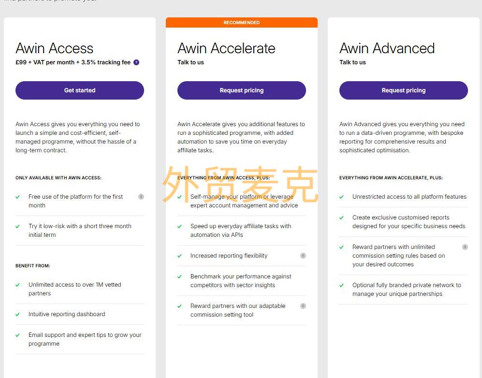
Task: Open info icon for free first month
Action: point(141,197)
